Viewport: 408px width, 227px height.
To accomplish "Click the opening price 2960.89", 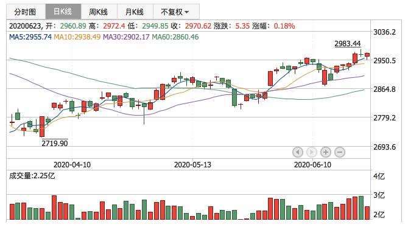I will (73, 26).
